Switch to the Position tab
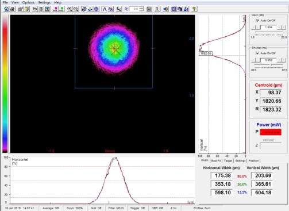Image resolution: width=289 pixels, height=211 pixels. [253, 160]
